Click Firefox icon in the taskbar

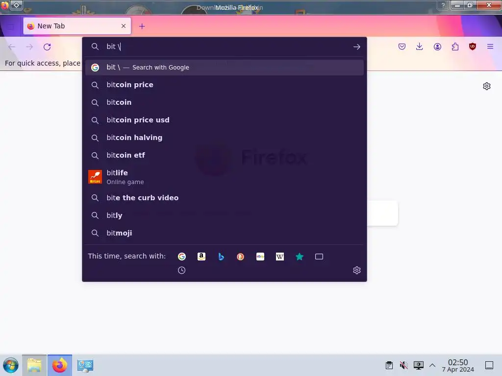[59, 365]
